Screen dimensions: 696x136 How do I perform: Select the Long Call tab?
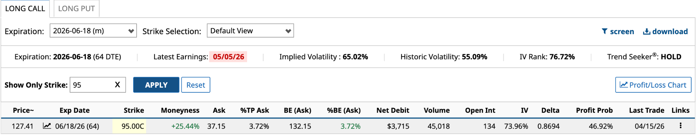tap(25, 9)
